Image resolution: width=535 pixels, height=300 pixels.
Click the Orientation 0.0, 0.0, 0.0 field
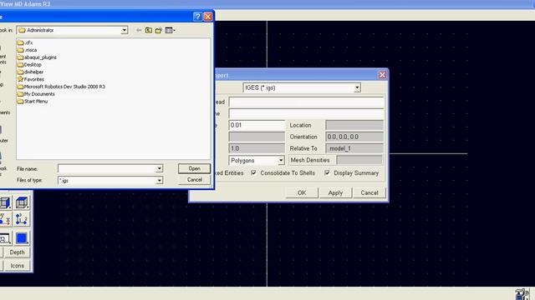354,137
